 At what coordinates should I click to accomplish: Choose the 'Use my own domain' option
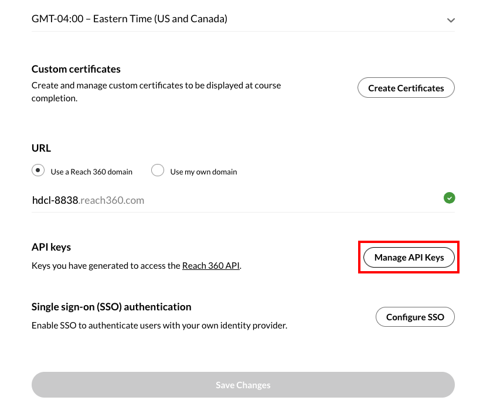pyautogui.click(x=158, y=170)
